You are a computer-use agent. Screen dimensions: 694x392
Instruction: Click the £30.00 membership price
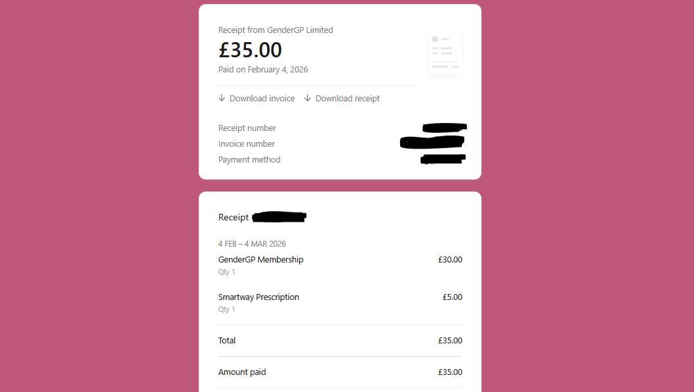450,260
